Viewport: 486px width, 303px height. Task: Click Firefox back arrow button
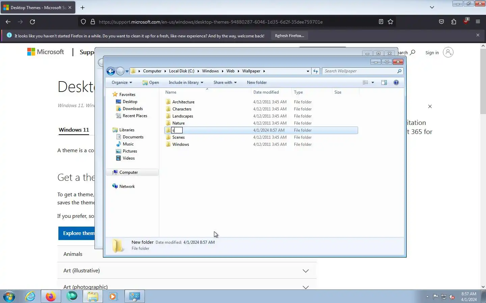(x=8, y=22)
